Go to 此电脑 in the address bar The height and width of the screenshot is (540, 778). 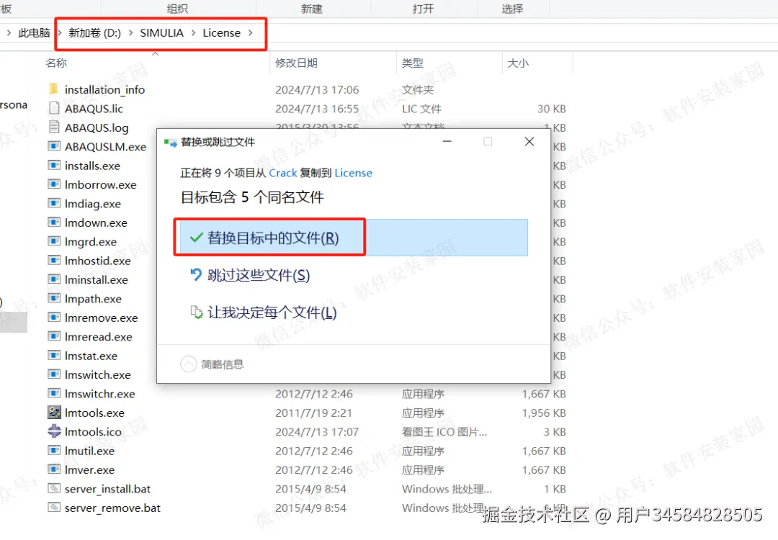pyautogui.click(x=35, y=32)
